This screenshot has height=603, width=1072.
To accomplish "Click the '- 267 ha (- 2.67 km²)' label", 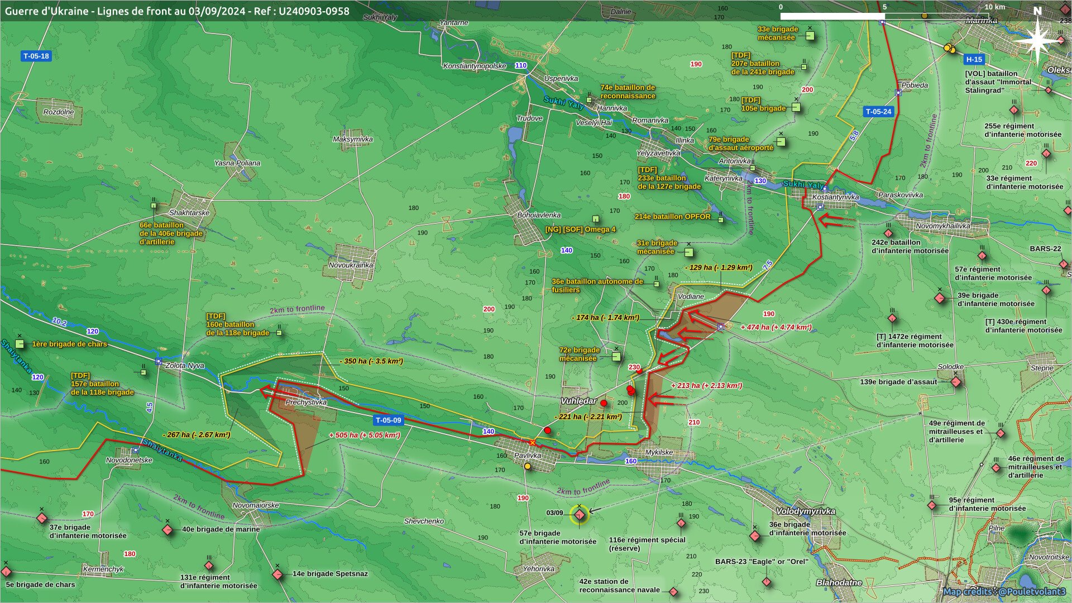I will [197, 435].
